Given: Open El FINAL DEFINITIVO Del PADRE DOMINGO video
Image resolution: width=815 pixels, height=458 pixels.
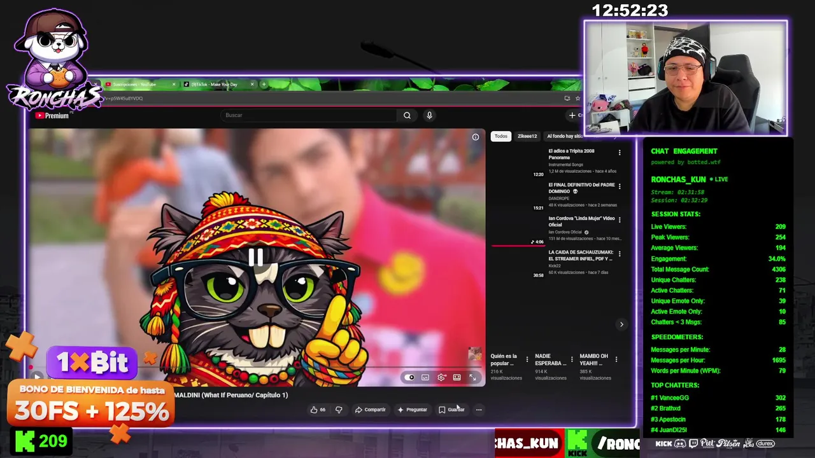Looking at the screenshot, I should click(x=581, y=188).
